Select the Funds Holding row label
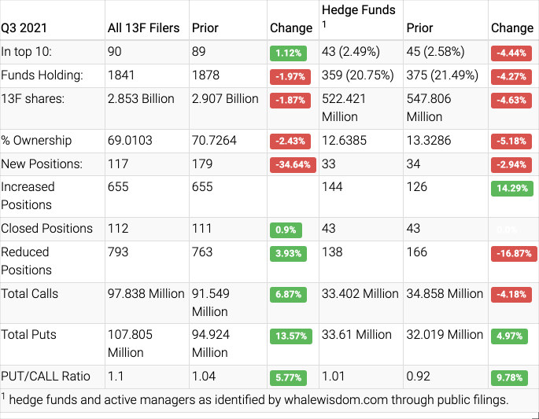 pos(42,75)
